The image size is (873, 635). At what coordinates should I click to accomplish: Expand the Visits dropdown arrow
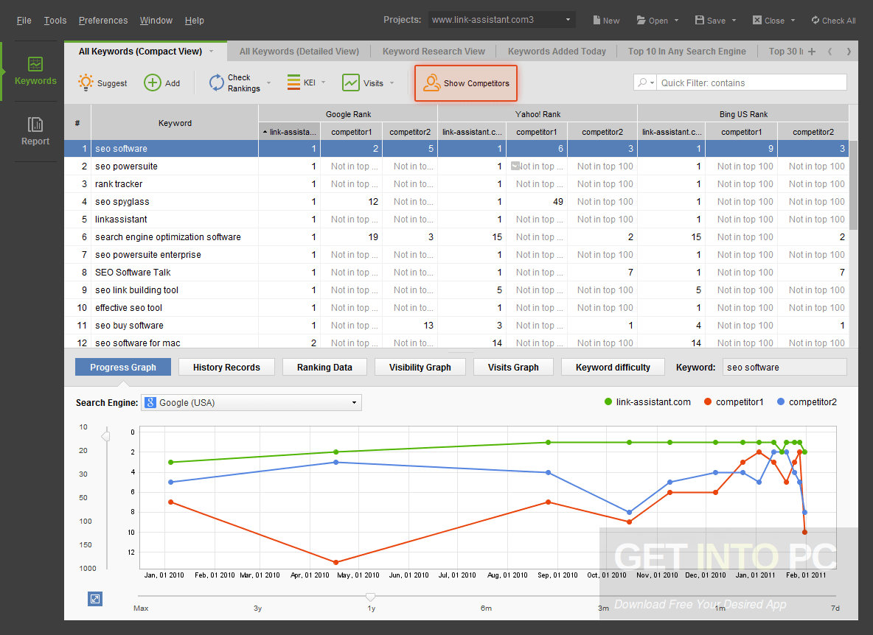pyautogui.click(x=392, y=83)
